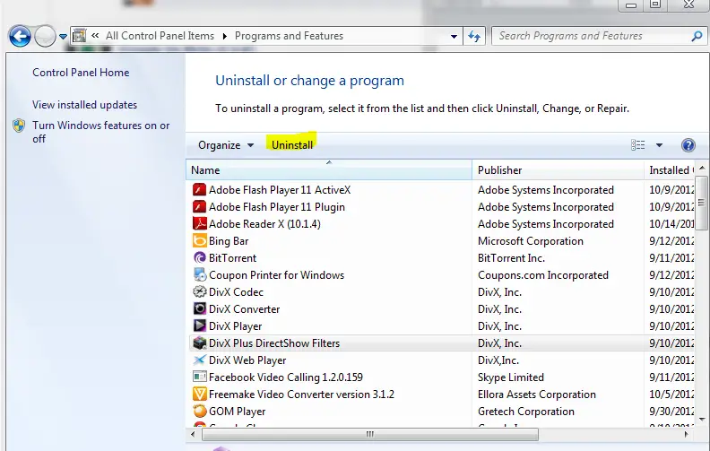Click publisher BitTorrent Inc. cell
The width and height of the screenshot is (710, 451).
click(x=511, y=258)
